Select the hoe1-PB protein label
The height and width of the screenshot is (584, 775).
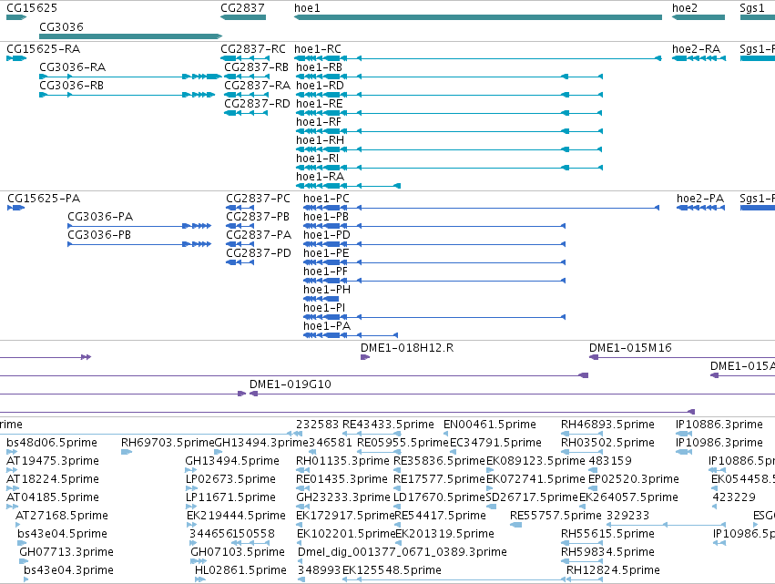pos(326,217)
